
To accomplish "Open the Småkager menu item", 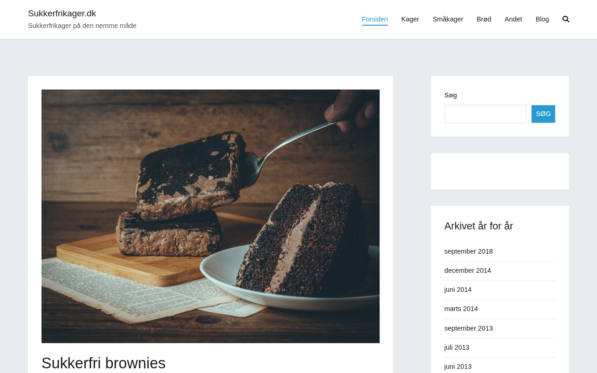I will [448, 19].
